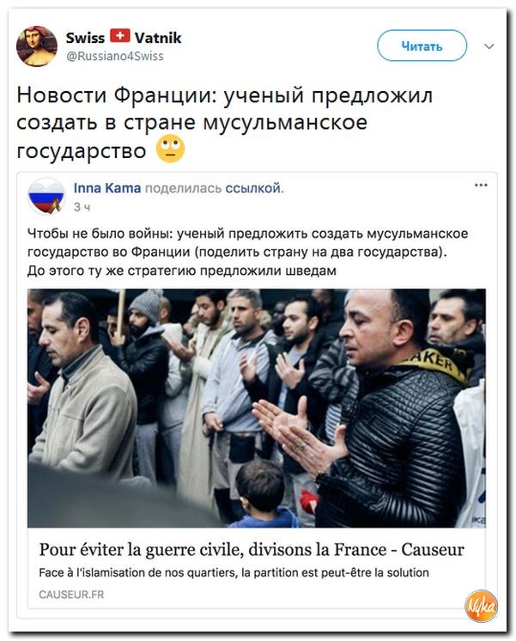The image size is (516, 641).
Task: Expand the tweet options chevron
Action: (x=489, y=46)
